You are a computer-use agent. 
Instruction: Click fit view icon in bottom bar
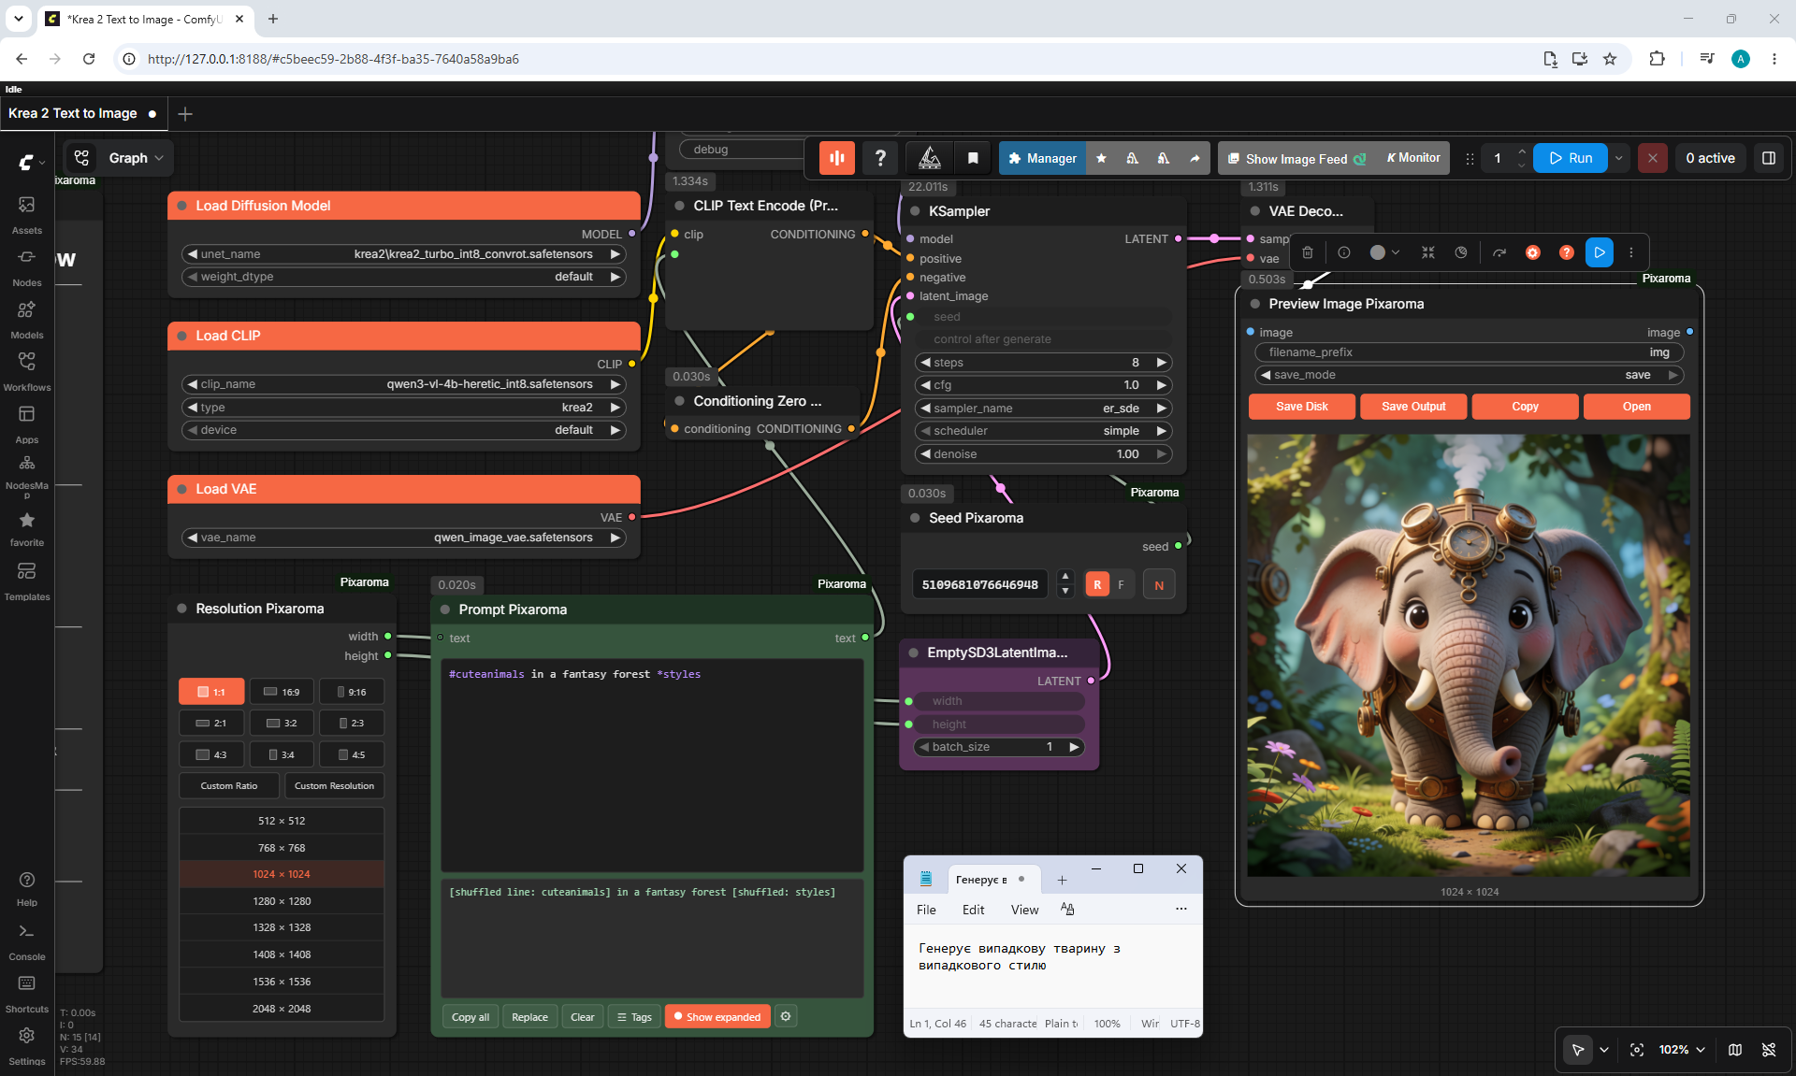tap(1637, 1050)
